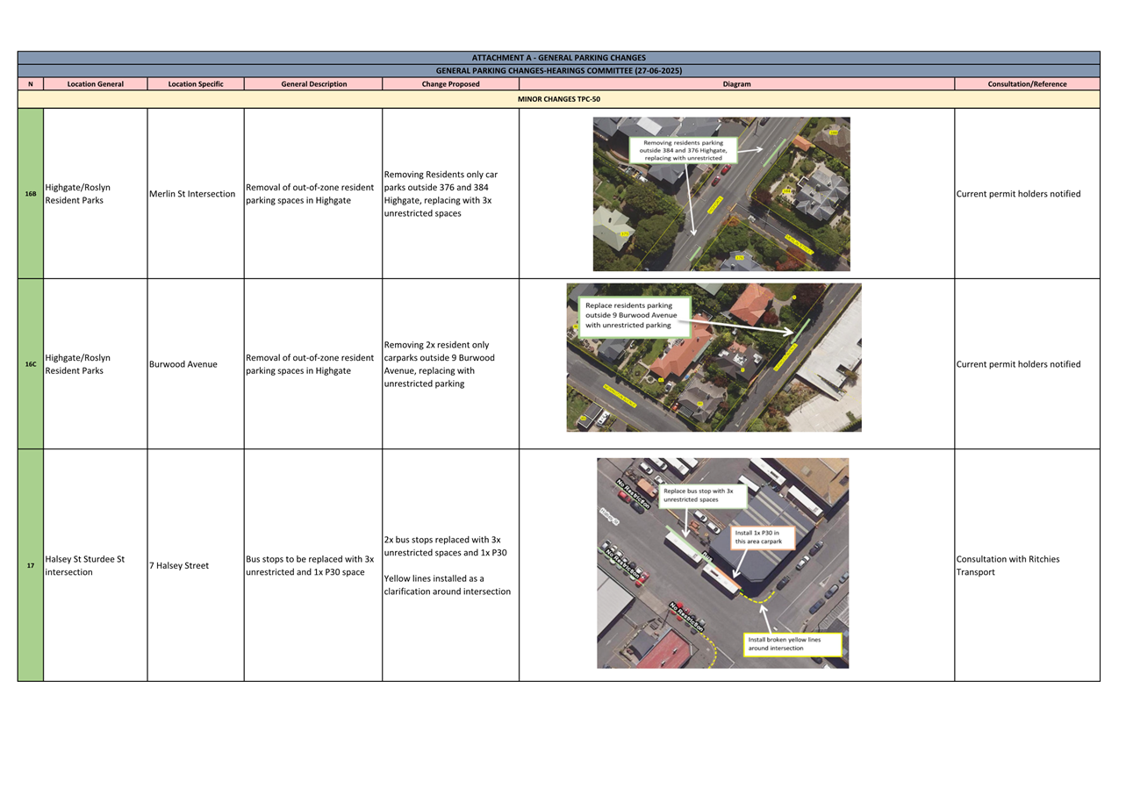The width and height of the screenshot is (1126, 796).
Task: Click the 'Diagram' column header
Action: [736, 84]
